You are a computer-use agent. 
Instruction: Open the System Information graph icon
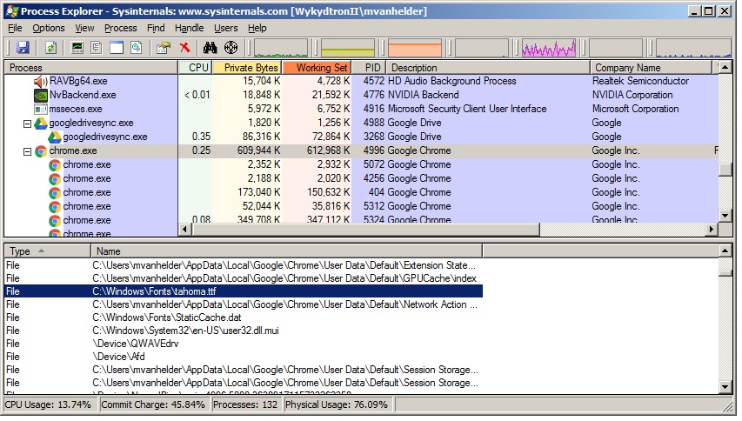pos(78,48)
